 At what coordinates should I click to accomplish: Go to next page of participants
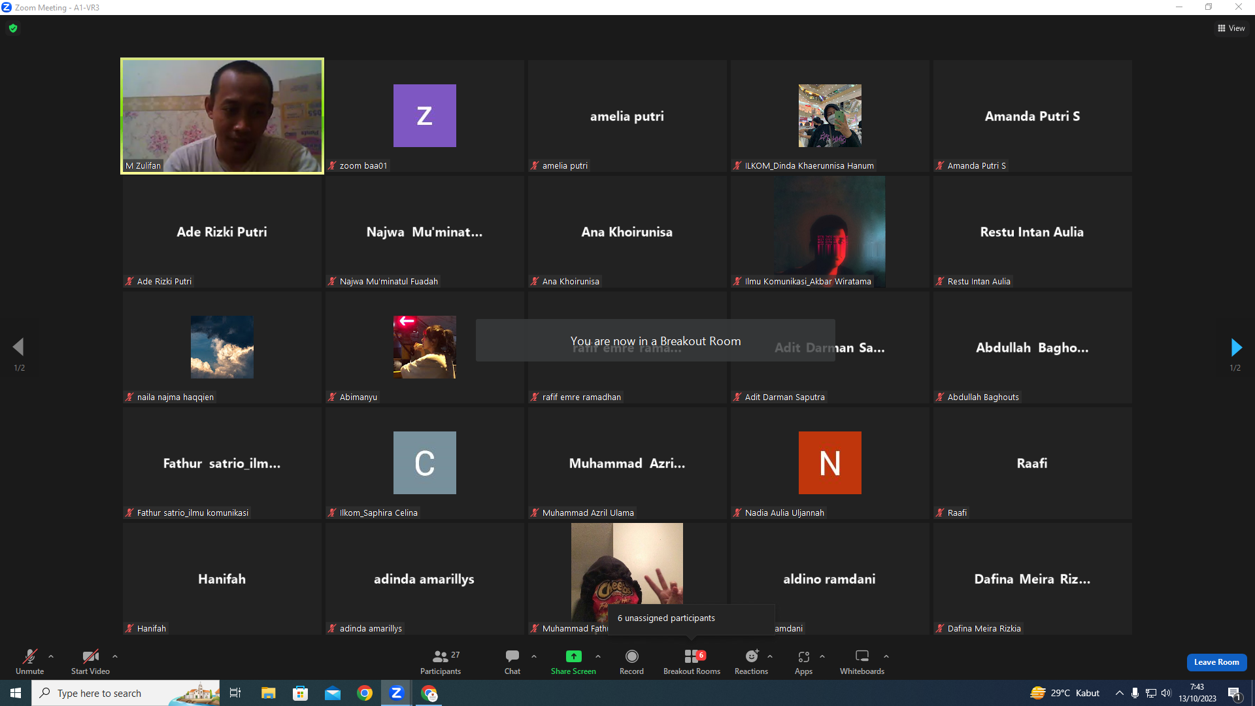tap(1235, 347)
